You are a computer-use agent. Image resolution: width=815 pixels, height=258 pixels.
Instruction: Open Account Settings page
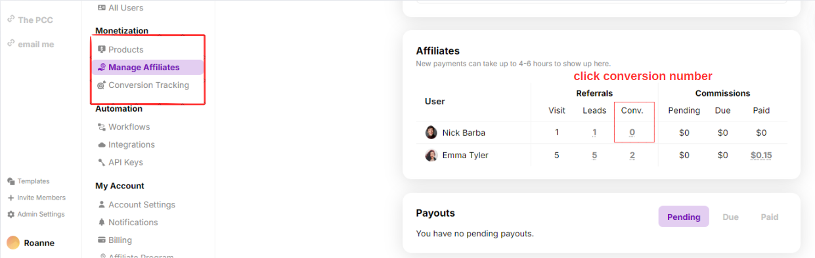136,204
